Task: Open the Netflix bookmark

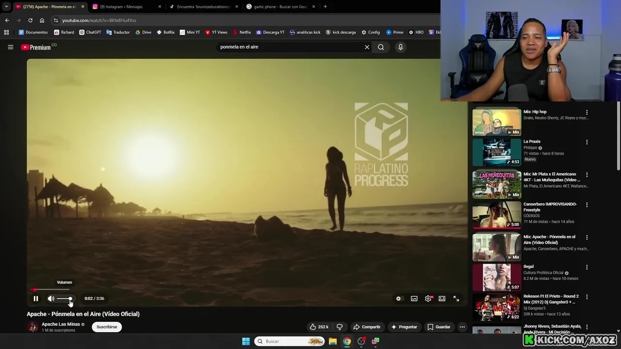Action: click(x=242, y=32)
